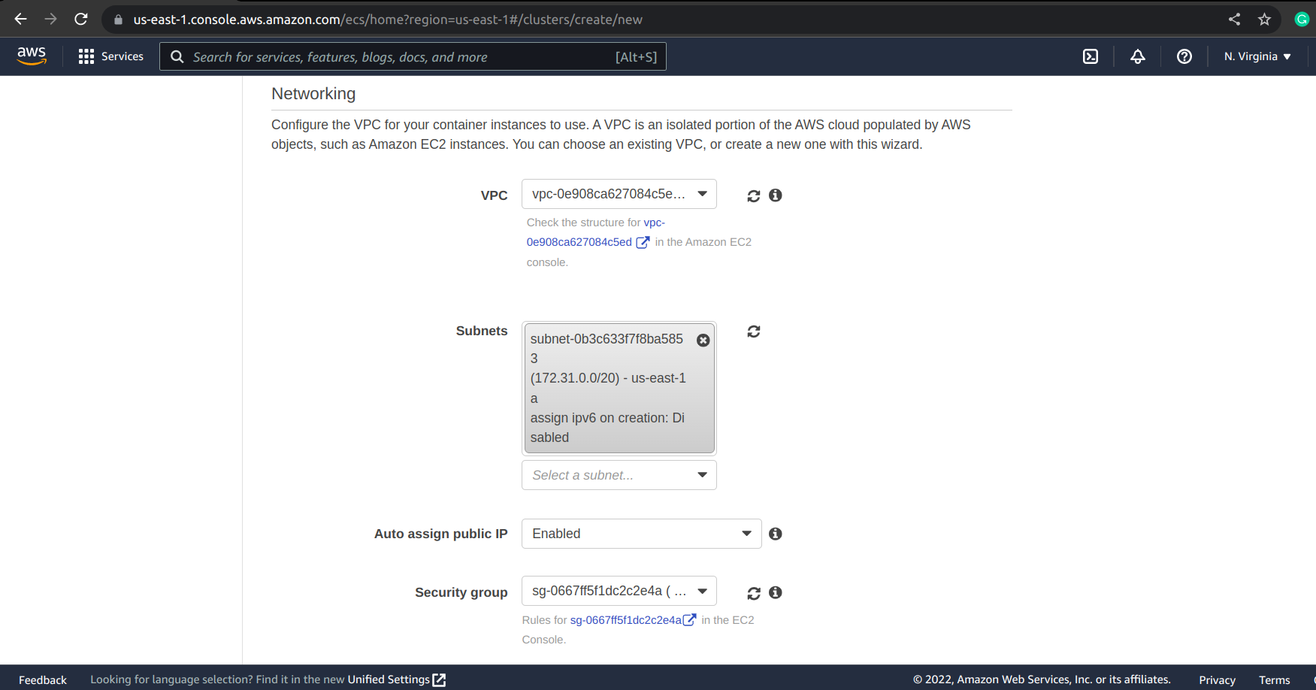Open AWS CloudShell from the top bar
Viewport: 1316px width, 690px height.
tap(1090, 56)
